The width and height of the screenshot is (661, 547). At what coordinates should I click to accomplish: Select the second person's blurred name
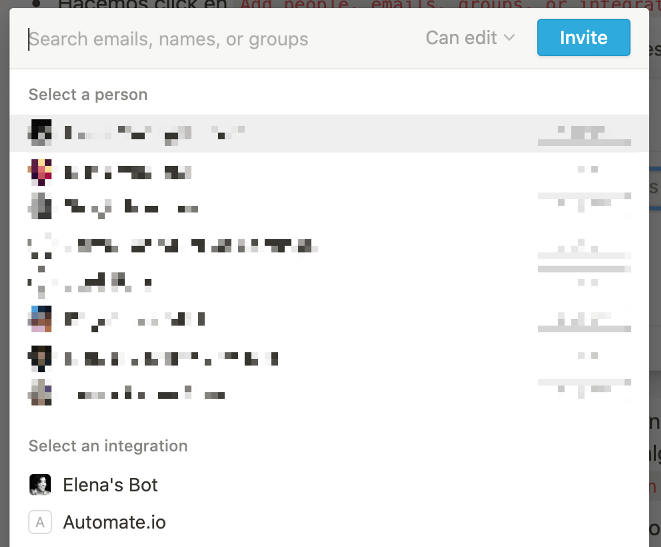(128, 172)
